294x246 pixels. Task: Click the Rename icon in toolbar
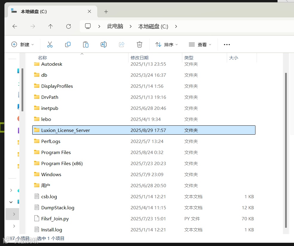tap(103, 44)
